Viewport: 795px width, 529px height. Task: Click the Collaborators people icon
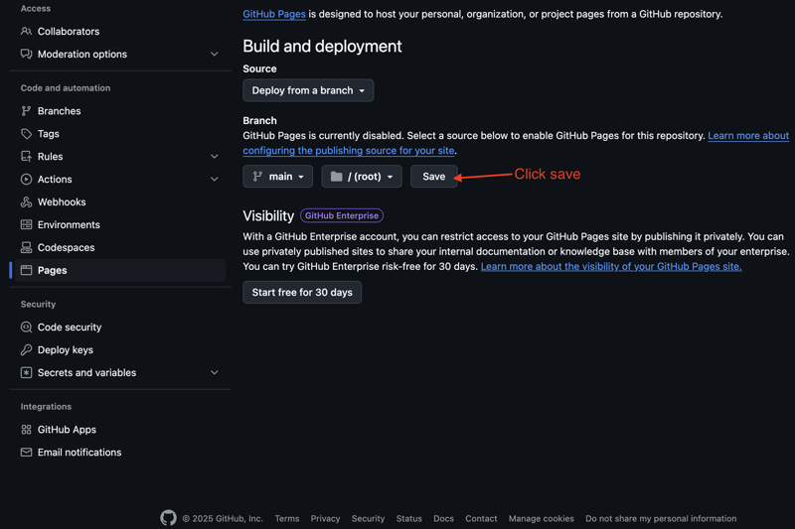click(x=26, y=32)
